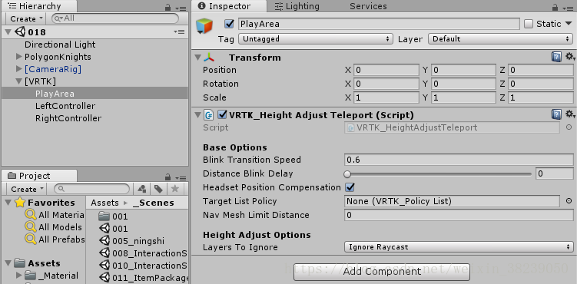
Task: Select the 008_InteractionS scene asset
Action: 144,253
